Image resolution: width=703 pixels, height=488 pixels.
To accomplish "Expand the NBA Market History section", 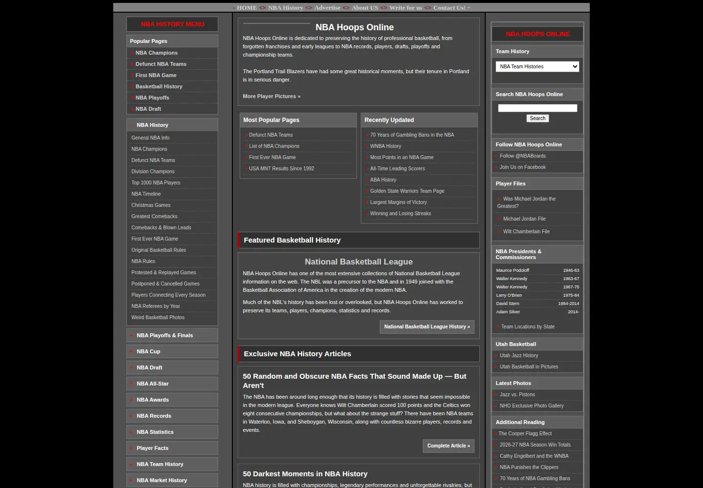I will click(x=172, y=480).
